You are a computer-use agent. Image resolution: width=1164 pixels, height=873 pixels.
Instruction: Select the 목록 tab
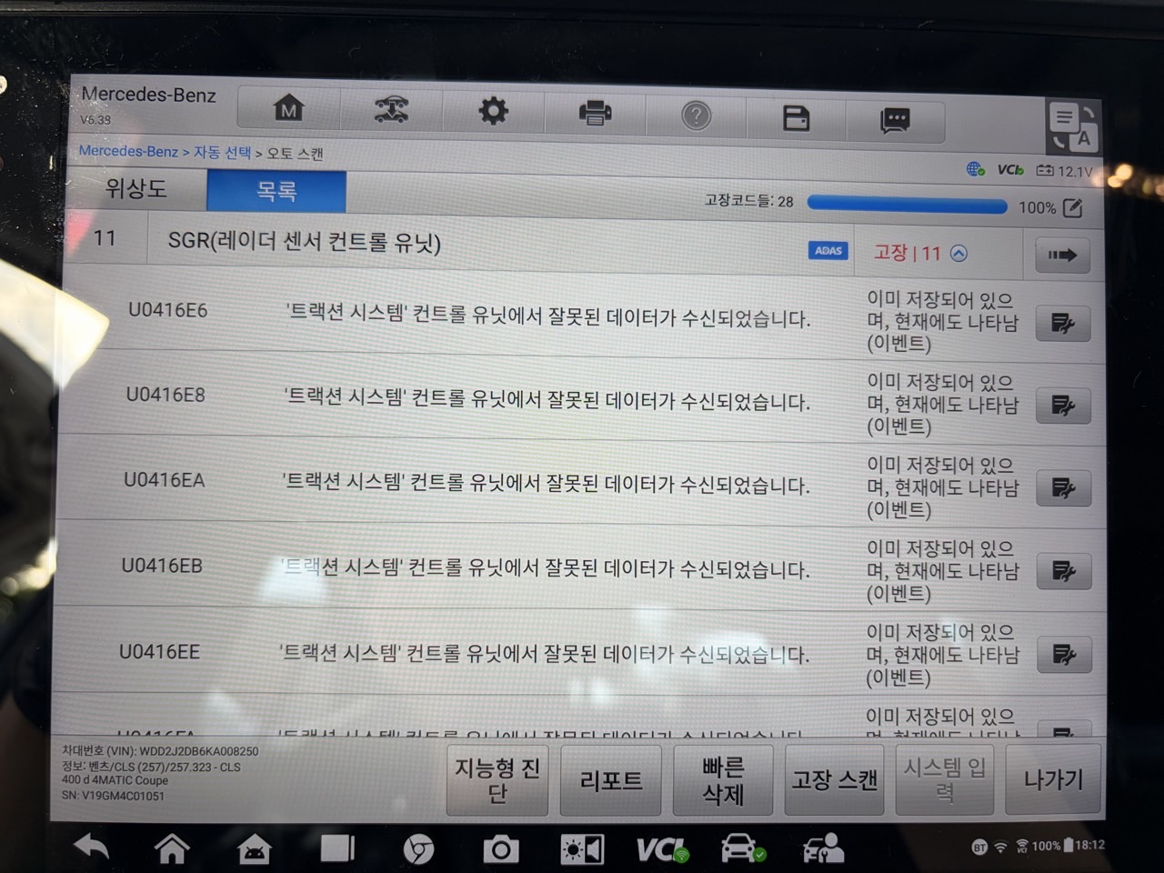[276, 191]
